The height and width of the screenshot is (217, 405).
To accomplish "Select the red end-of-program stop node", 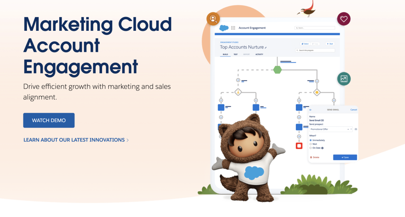I will [299, 146].
